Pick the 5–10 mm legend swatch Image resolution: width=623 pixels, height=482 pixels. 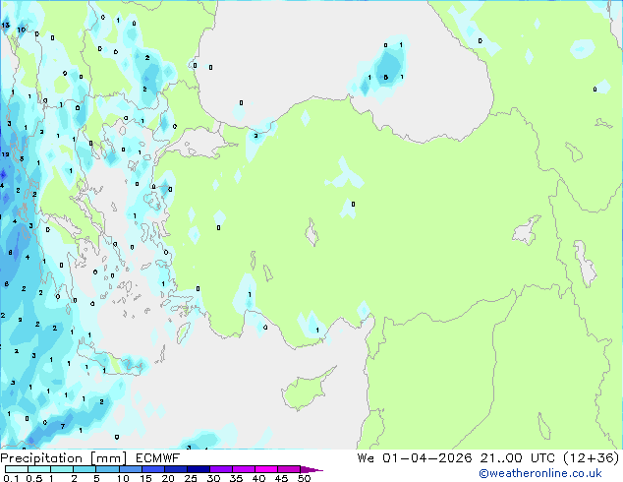tap(107, 469)
